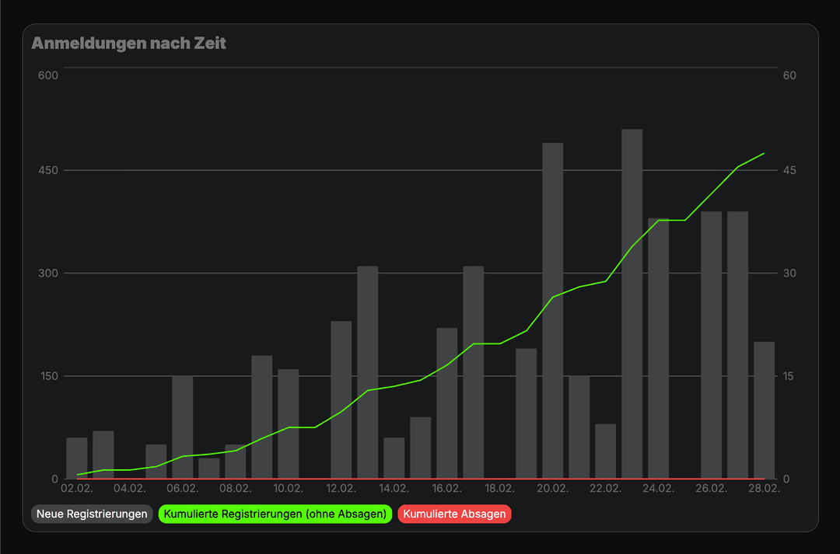Click the bar for 02.02.
The image size is (840, 554).
77,458
